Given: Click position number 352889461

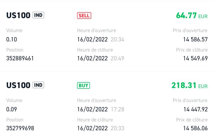Looking at the screenshot, I should coord(20,58).
